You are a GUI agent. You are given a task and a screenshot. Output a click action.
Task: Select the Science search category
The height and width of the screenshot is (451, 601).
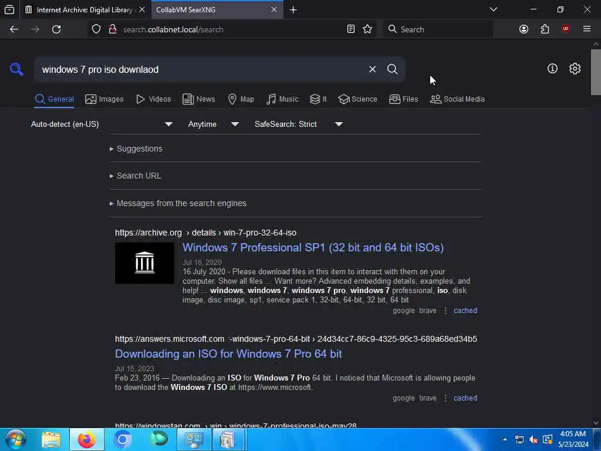pos(357,99)
